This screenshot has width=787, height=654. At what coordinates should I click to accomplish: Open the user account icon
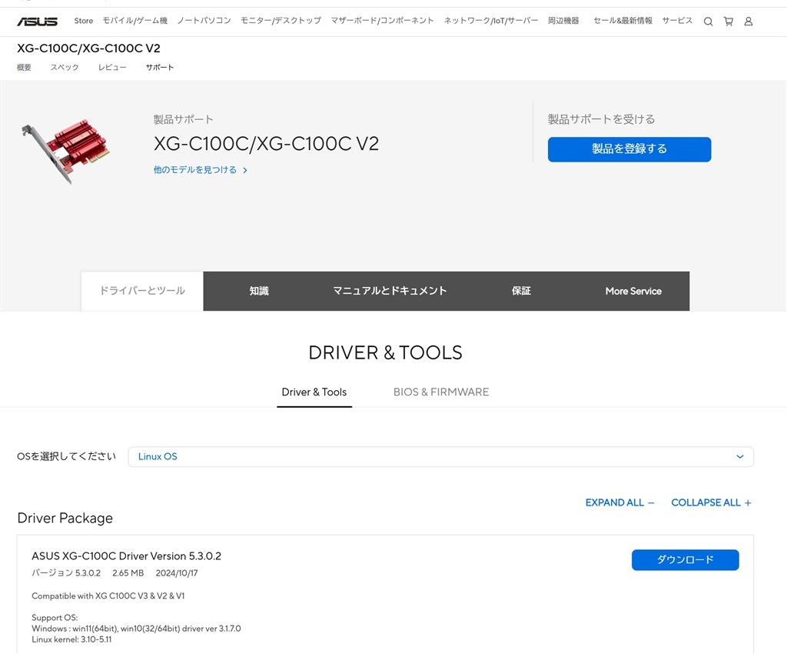pos(749,21)
